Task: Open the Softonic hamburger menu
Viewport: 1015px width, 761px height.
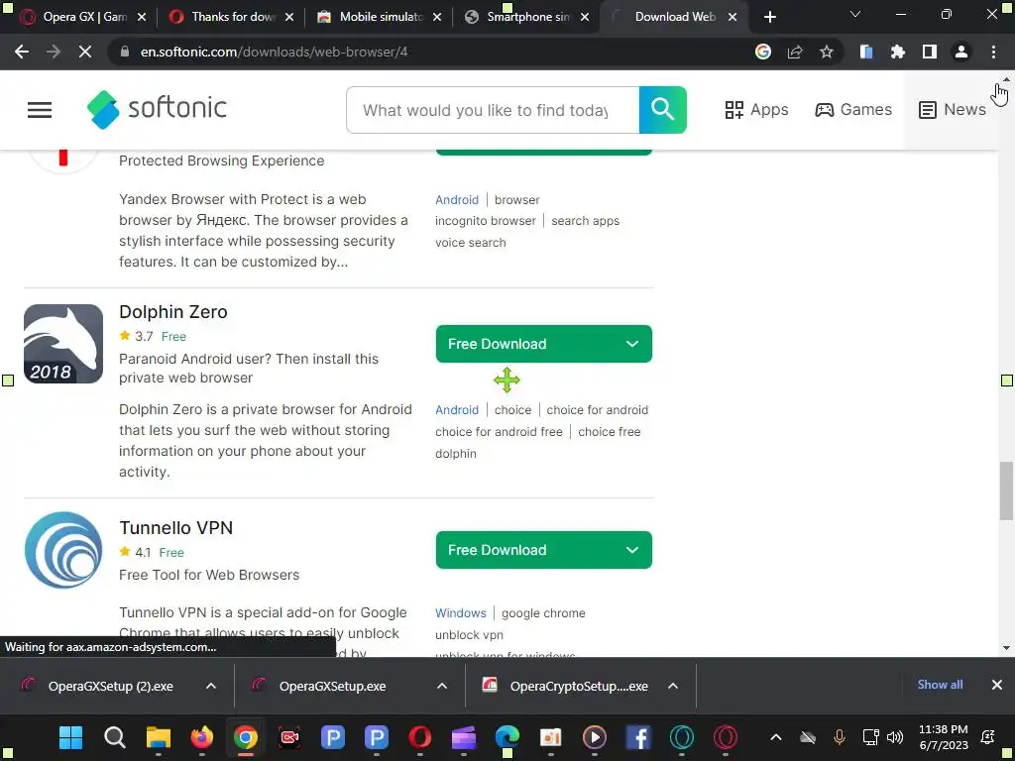Action: point(40,110)
